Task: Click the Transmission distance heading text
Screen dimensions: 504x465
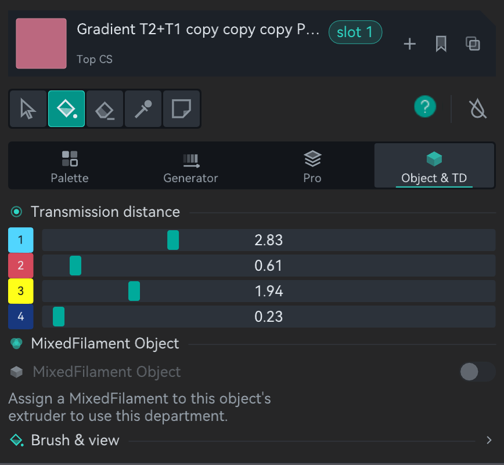Action: pos(105,212)
